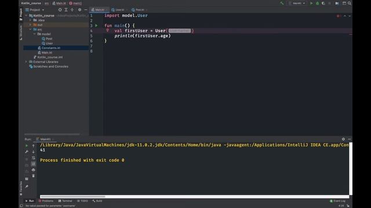
Task: Select the Post class in the tree
Action: [47, 39]
